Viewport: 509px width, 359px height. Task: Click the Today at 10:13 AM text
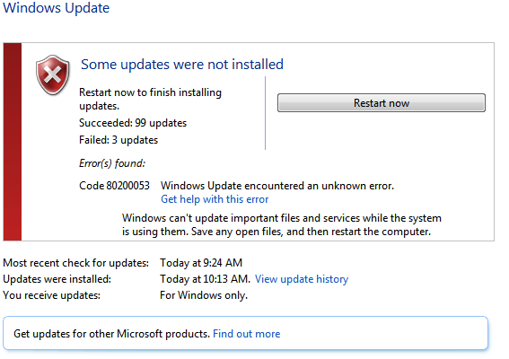pyautogui.click(x=206, y=279)
